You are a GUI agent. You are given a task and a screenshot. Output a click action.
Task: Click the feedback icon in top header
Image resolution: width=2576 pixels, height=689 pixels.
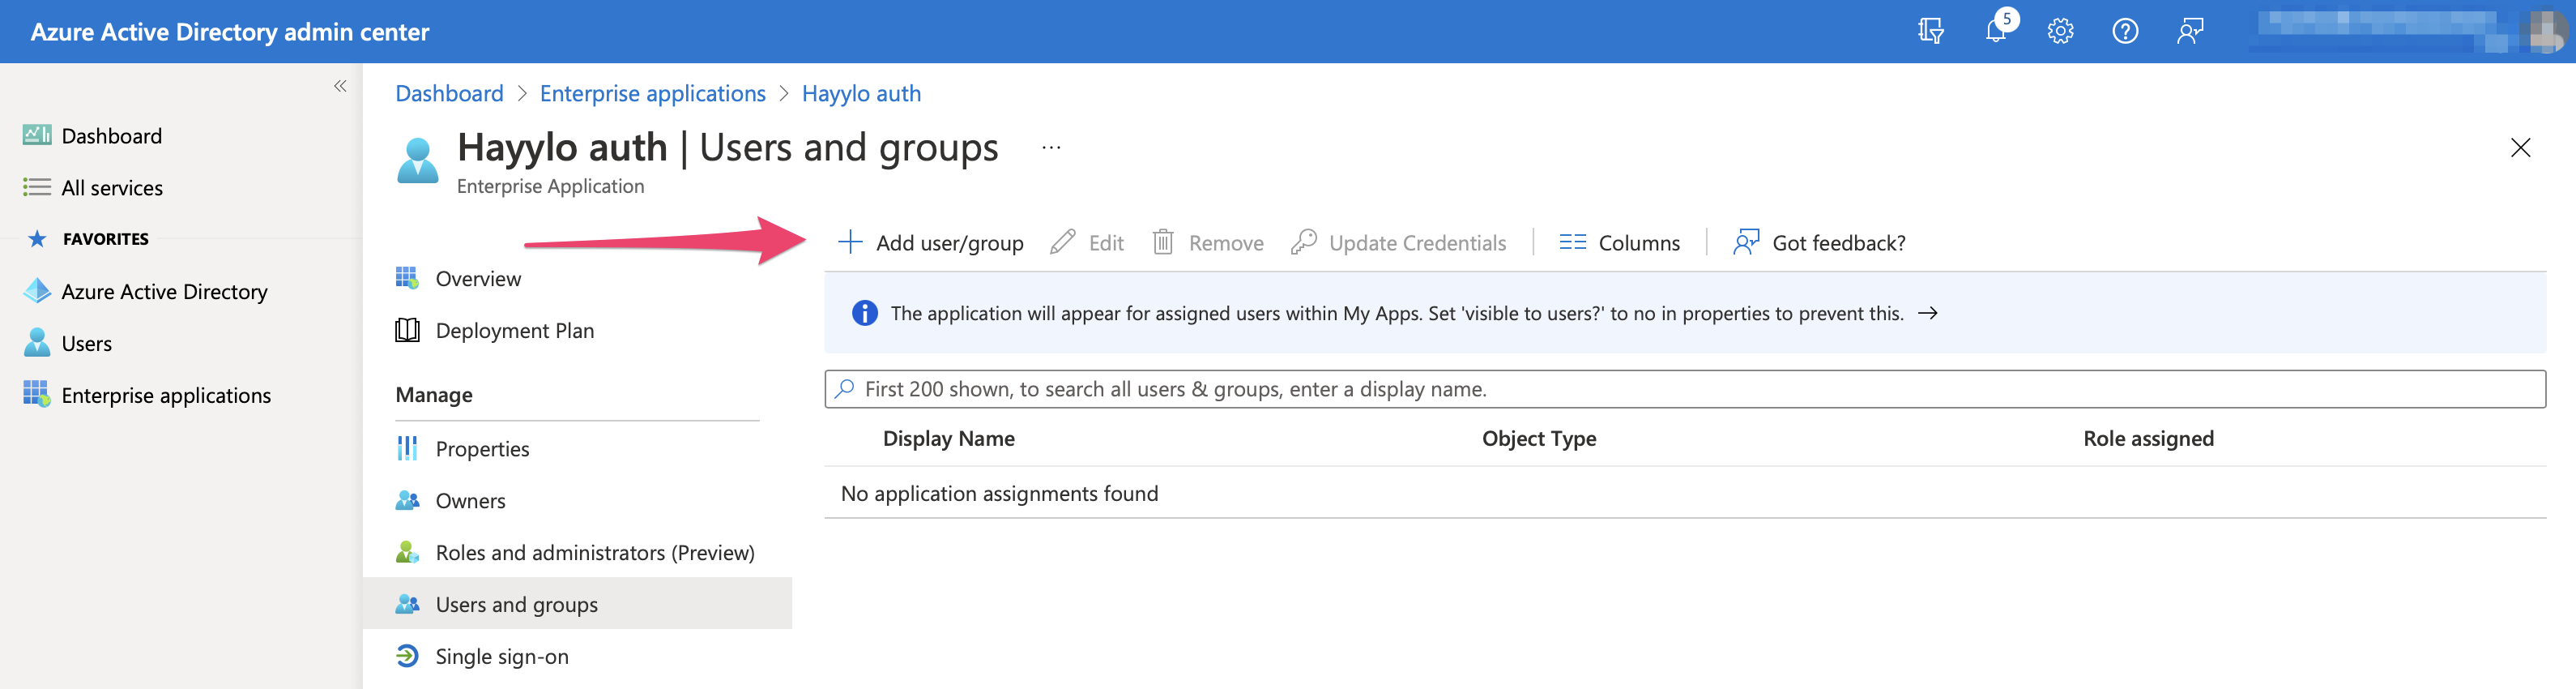[x=2190, y=31]
